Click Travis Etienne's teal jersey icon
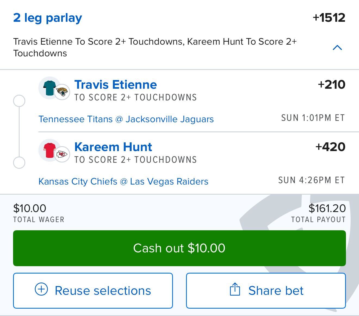The image size is (359, 316). 49,88
